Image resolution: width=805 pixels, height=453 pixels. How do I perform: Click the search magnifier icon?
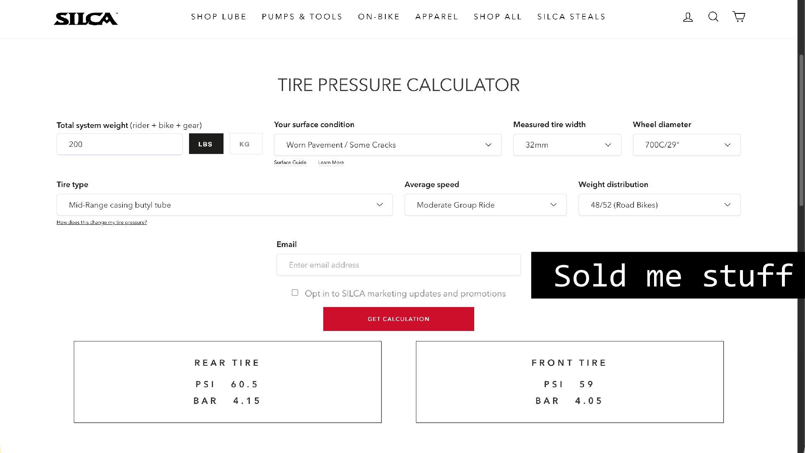713,17
